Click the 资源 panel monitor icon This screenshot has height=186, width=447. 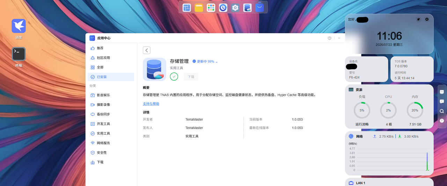pos(351,90)
